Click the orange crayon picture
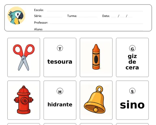Viewport: 156px width, 125px height. (x=96, y=57)
